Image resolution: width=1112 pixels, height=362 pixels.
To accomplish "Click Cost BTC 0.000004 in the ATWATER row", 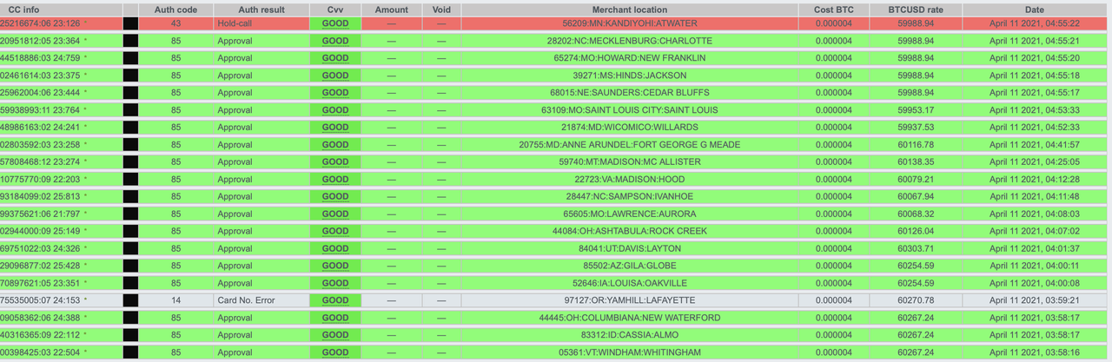I will (x=833, y=23).
